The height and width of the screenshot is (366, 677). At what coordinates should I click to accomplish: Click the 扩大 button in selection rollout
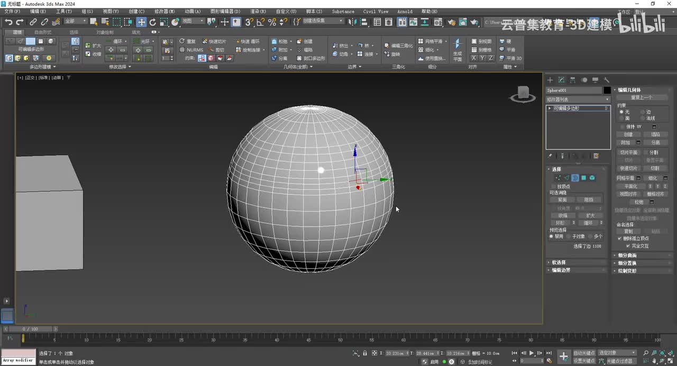[590, 215]
